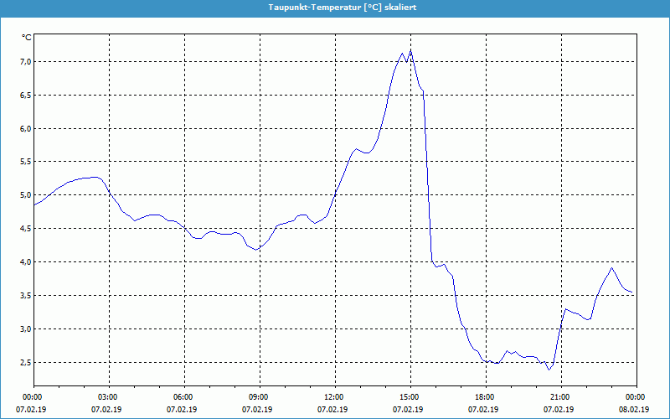Screen dimensions: 670x419
Task: Click the 09:00 time axis label
Action: [259, 397]
